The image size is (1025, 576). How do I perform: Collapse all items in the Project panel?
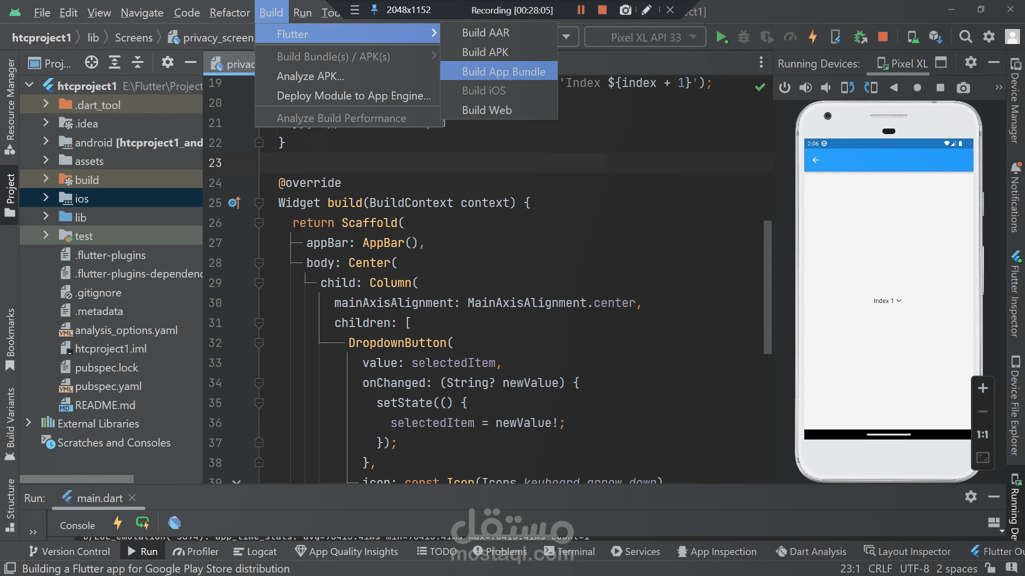137,62
